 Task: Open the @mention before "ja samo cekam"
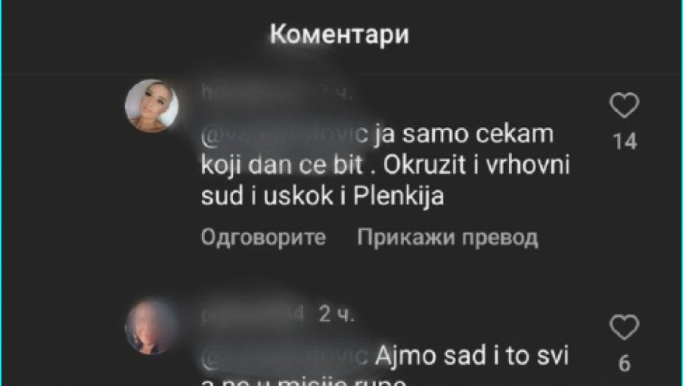[x=285, y=135]
